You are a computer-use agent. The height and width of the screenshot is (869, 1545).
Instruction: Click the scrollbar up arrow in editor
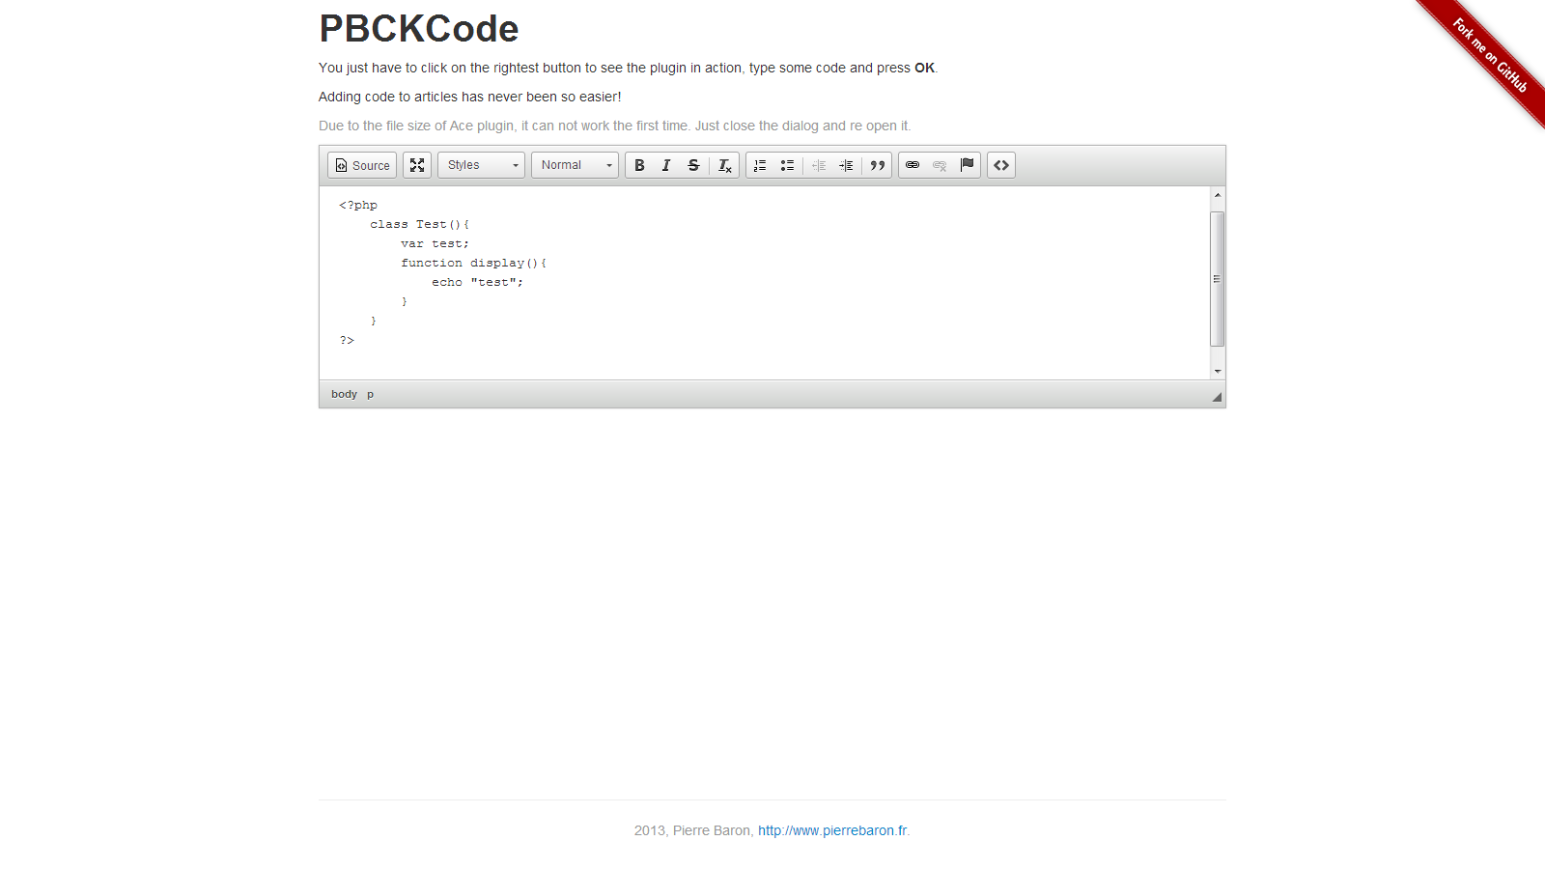[x=1218, y=195]
